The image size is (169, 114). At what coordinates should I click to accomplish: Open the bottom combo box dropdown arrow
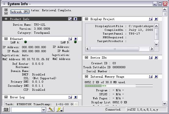coord(43,110)
